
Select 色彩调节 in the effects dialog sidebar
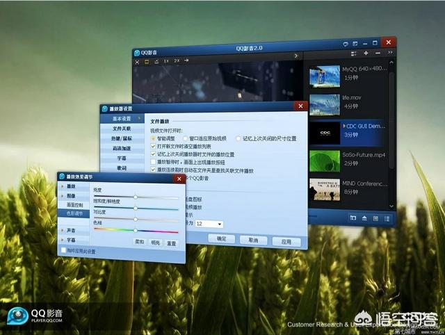[x=74, y=213]
